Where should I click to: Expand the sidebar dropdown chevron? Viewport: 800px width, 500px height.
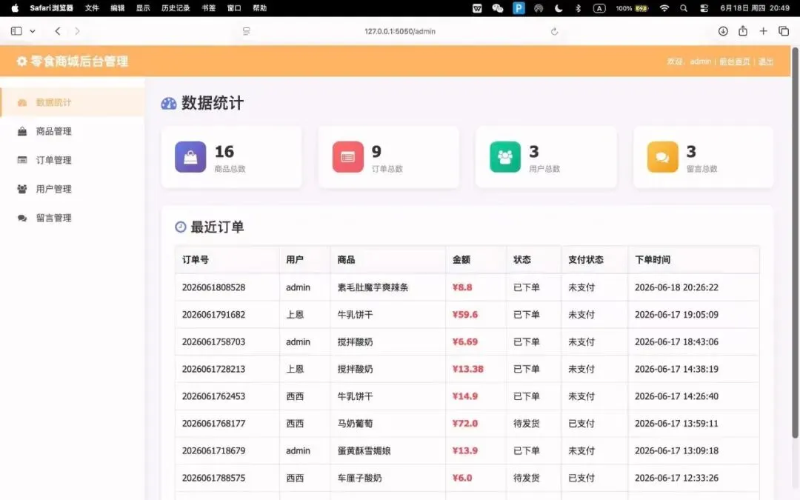point(33,31)
